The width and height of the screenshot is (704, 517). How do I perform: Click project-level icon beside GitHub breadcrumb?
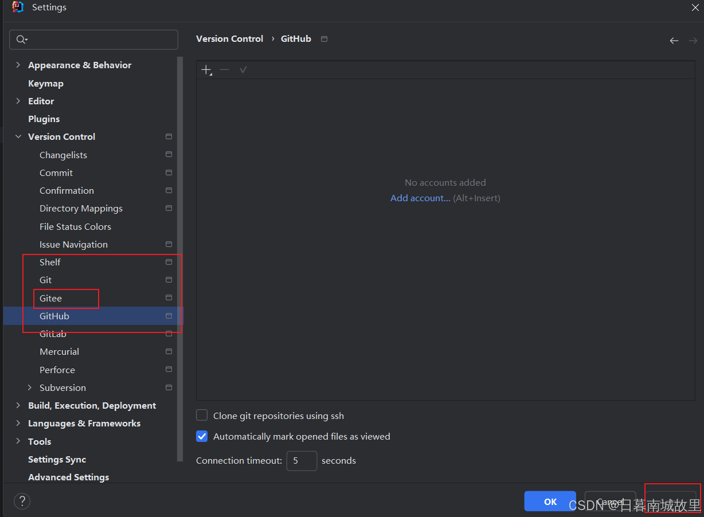pos(324,39)
